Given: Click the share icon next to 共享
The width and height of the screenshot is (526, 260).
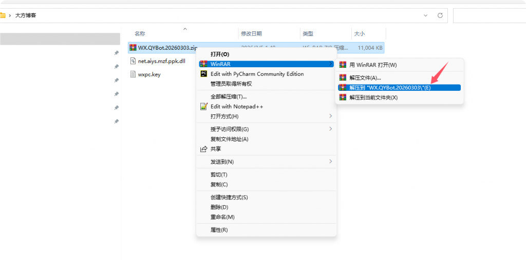Looking at the screenshot, I should pyautogui.click(x=203, y=149).
